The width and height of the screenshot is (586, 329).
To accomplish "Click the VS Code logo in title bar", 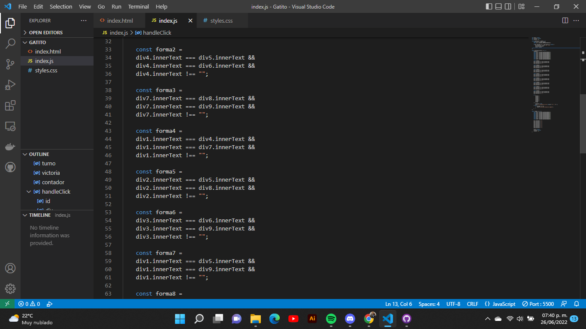I will point(7,6).
